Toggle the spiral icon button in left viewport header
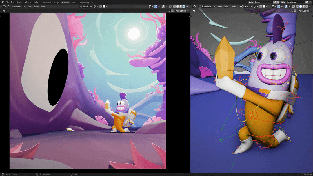The height and width of the screenshot is (176, 313). [x=101, y=6]
